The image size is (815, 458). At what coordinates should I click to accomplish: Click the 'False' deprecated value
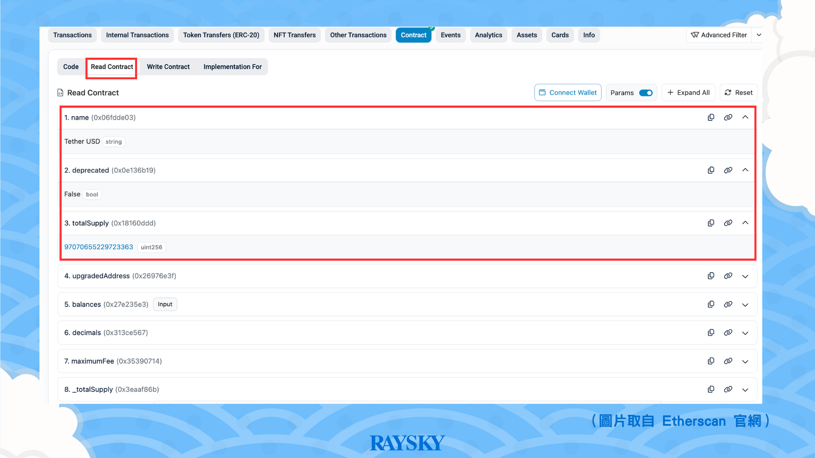point(72,194)
